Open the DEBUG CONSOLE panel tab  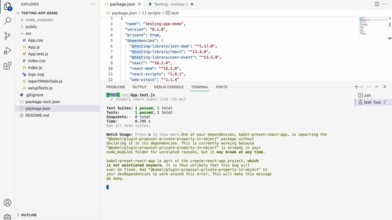point(169,87)
